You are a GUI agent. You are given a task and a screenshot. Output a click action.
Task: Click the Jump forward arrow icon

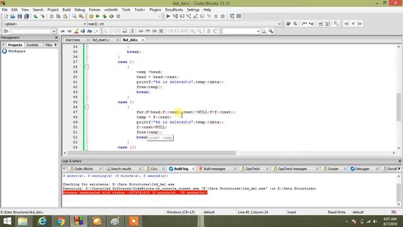point(69,31)
